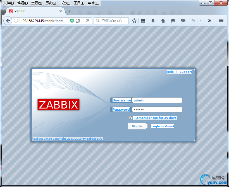This screenshot has width=229, height=187.
Task: Click the Sign in button
Action: click(x=137, y=126)
